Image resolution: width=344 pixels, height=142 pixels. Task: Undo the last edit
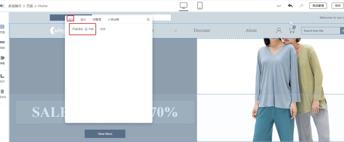pyautogui.click(x=290, y=6)
